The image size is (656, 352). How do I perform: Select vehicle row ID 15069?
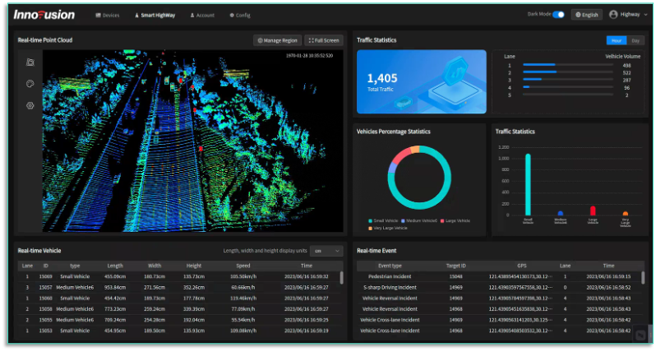pyautogui.click(x=179, y=276)
